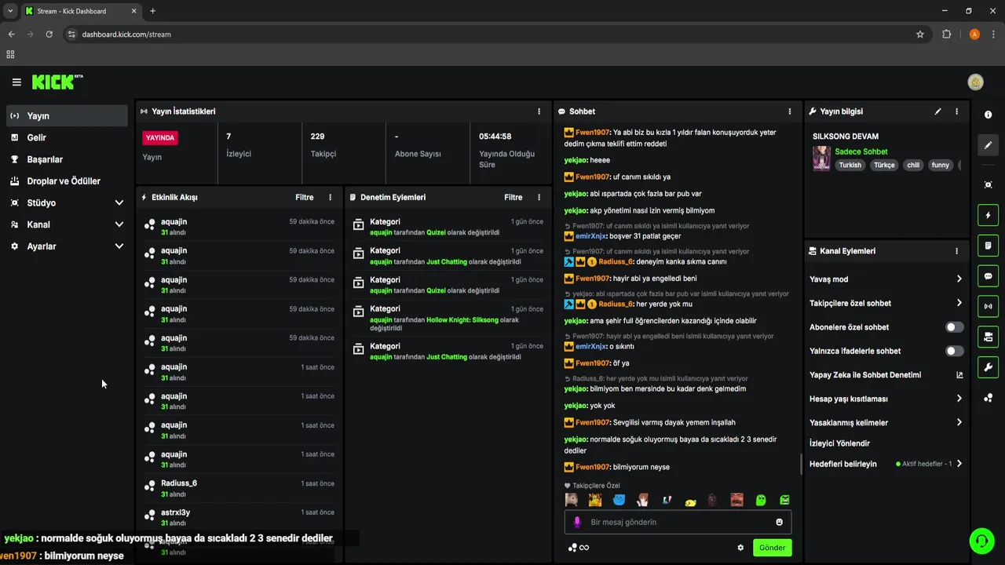1005x565 pixels.
Task: Open the green headset support button
Action: click(x=981, y=541)
